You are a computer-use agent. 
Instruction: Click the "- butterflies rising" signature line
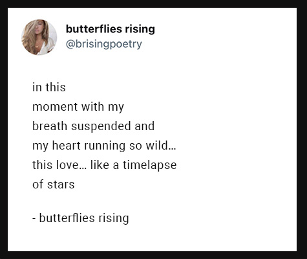point(81,218)
